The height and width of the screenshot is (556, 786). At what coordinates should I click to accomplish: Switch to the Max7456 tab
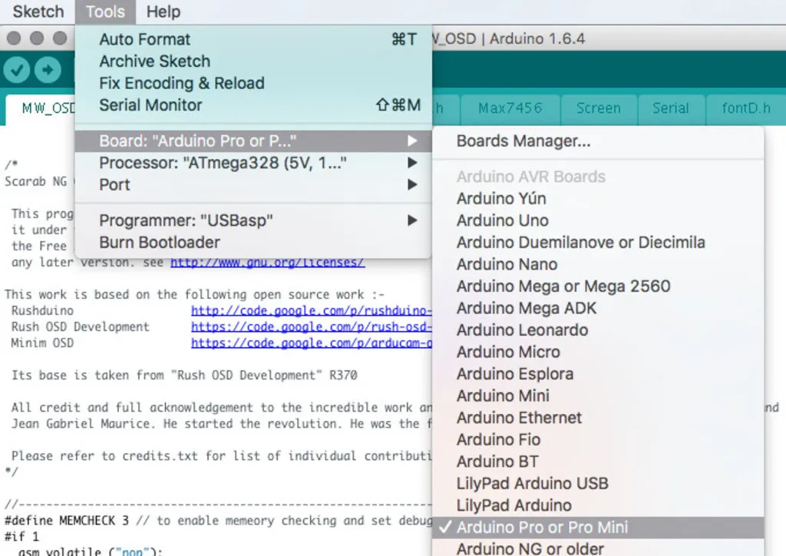pyautogui.click(x=510, y=108)
